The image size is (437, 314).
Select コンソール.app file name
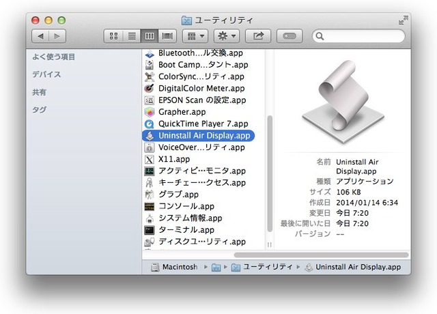point(186,206)
